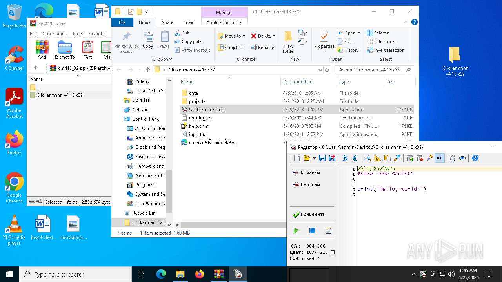Redo the edit in the script editor
The image size is (502, 282).
[355, 158]
